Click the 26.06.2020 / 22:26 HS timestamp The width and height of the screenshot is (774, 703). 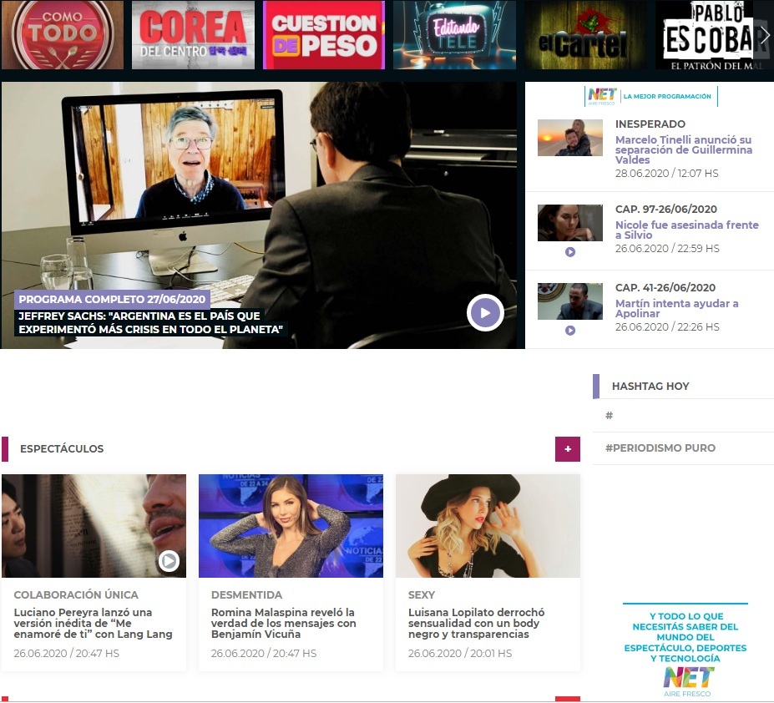(667, 326)
